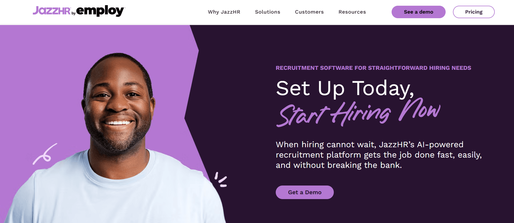Image resolution: width=514 pixels, height=223 pixels.
Task: Expand the Resources menu item
Action: coord(352,12)
